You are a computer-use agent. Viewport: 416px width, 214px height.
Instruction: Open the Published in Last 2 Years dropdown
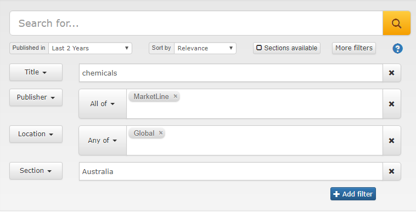90,48
